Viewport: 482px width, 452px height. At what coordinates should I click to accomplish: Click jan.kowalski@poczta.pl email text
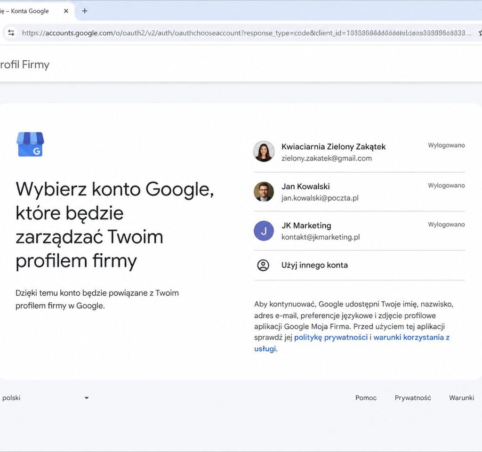(320, 198)
